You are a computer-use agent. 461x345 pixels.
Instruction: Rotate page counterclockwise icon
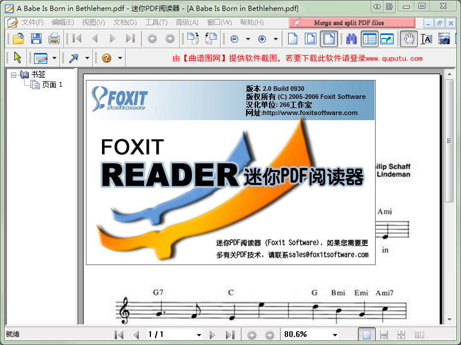point(211,39)
